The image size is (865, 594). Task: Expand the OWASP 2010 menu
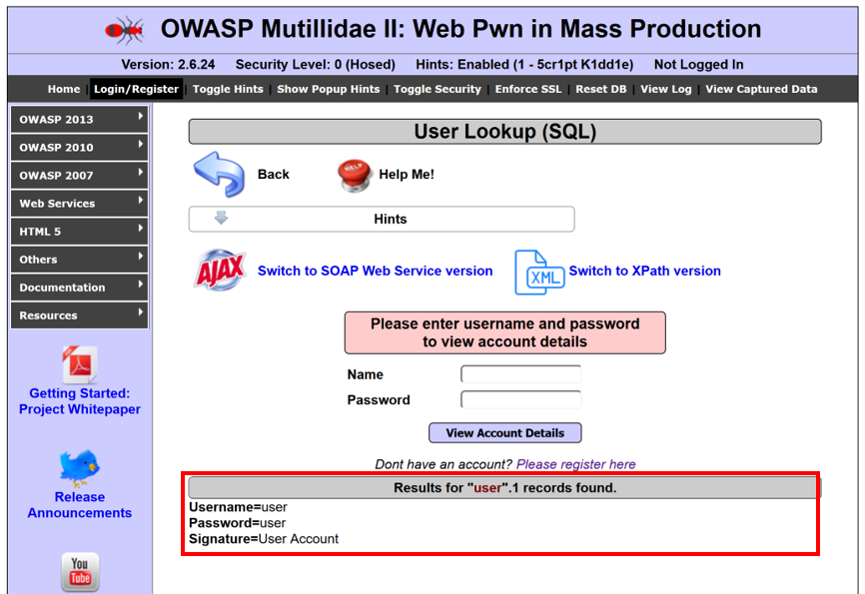[80, 148]
